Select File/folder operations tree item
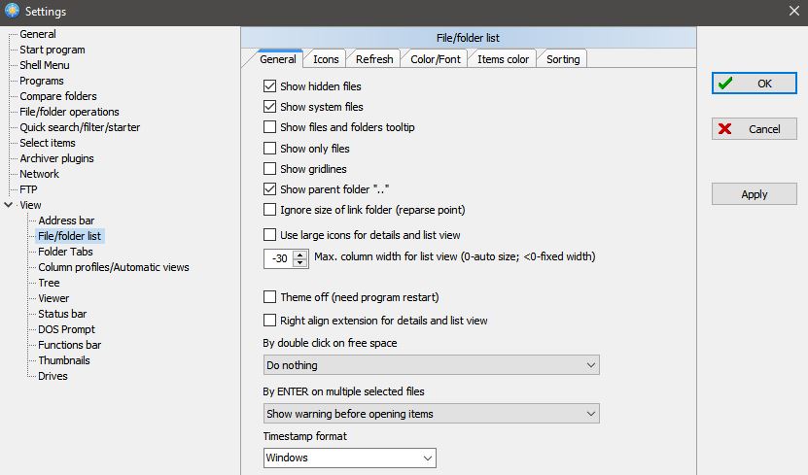This screenshot has width=808, height=475. pyautogui.click(x=69, y=112)
